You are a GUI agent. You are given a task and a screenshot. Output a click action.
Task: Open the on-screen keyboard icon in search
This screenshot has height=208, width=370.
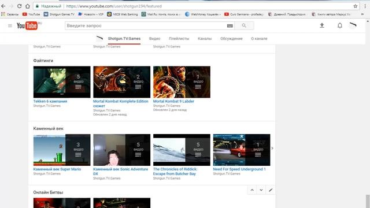point(230,25)
